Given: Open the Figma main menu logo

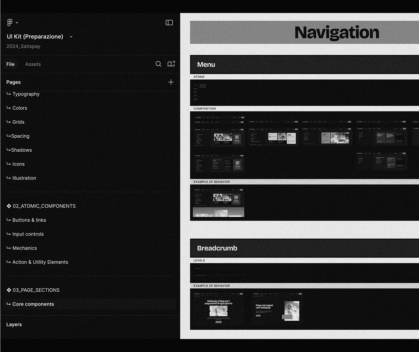Looking at the screenshot, I should coord(10,22).
